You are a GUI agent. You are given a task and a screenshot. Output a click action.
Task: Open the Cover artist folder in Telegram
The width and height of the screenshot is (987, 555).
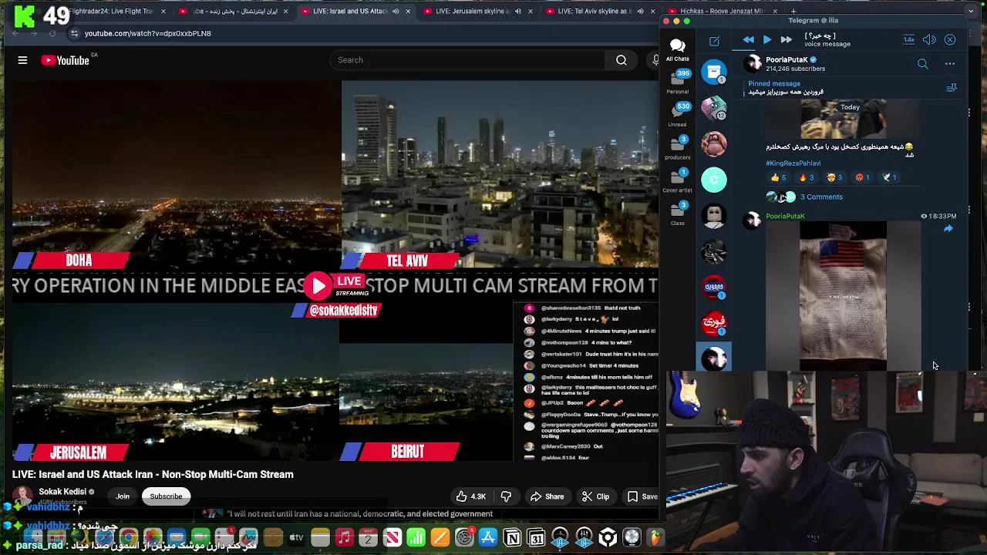tap(677, 181)
